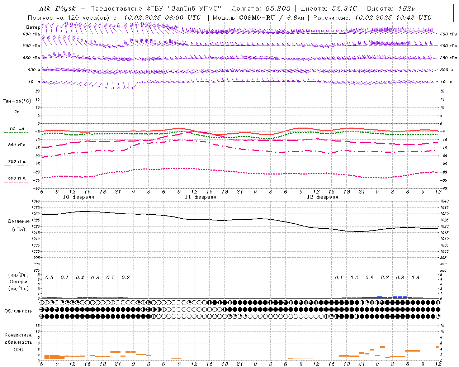Viewport: 459px width, 367px height.
Task: Click the (мм/3ч.) units label
Action: (x=19, y=275)
